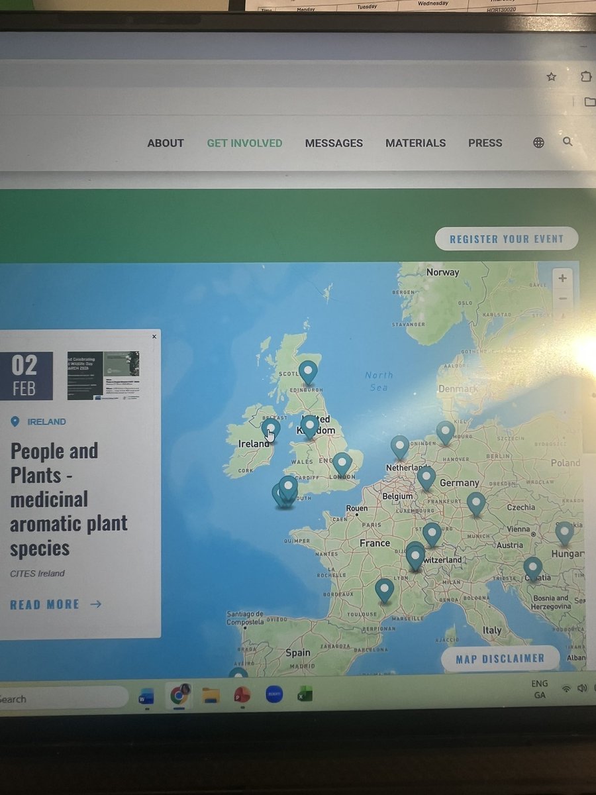This screenshot has width=596, height=795.
Task: Click the REGISTER YOUR EVENT button
Action: pyautogui.click(x=507, y=238)
